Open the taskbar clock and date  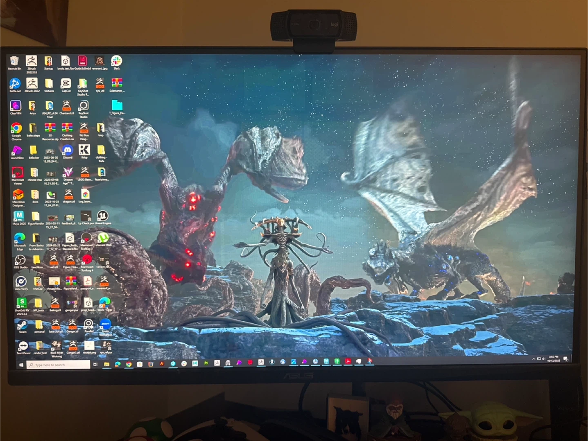coord(554,359)
